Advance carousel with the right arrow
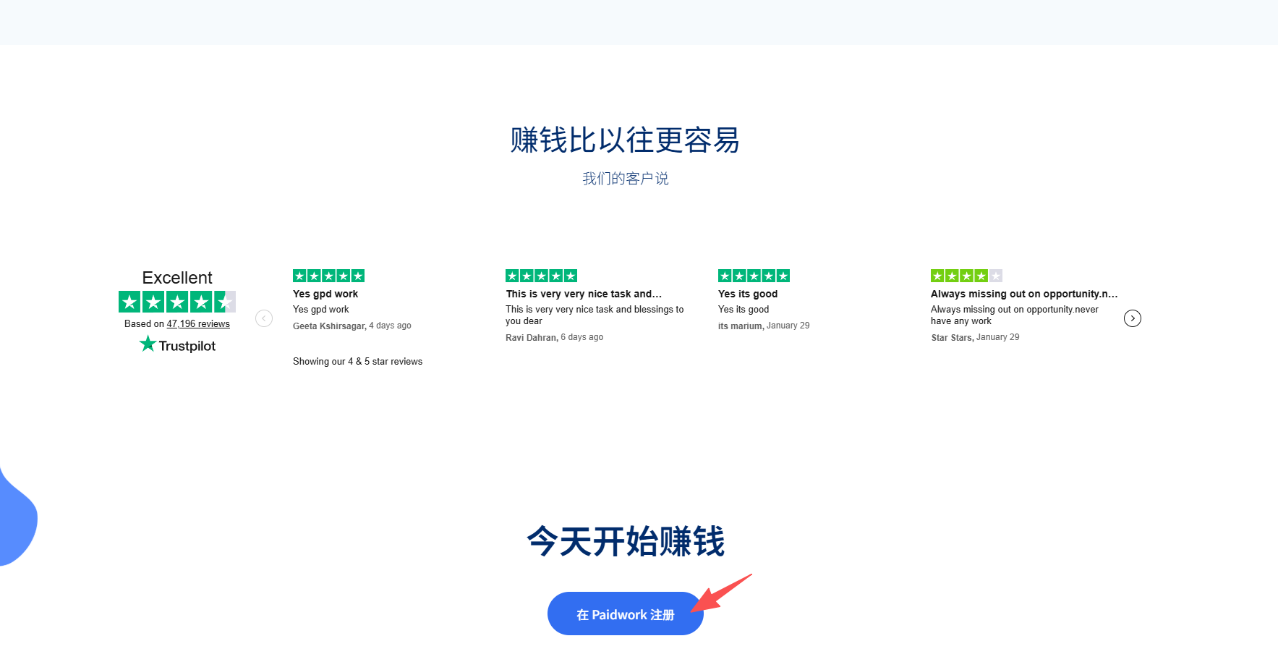The width and height of the screenshot is (1278, 662). [x=1132, y=318]
